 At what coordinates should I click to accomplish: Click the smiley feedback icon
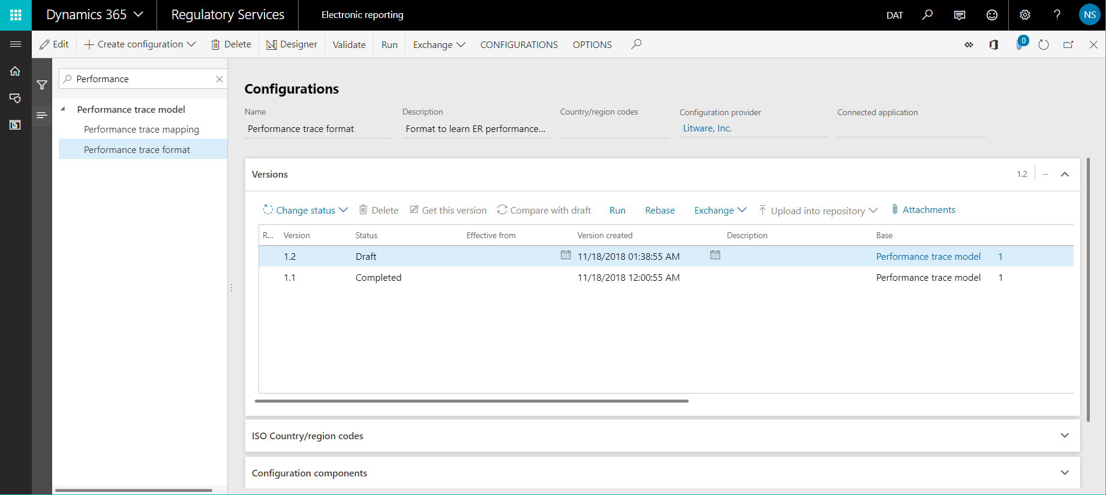(x=992, y=15)
